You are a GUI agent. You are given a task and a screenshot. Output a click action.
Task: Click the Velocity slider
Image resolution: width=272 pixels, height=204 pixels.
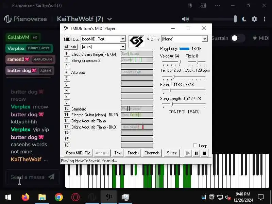point(171,62)
